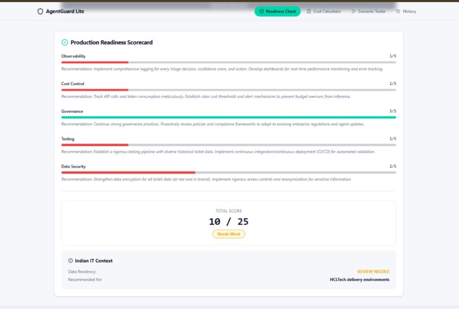Click the green Governance progress bar
This screenshot has width=459, height=309.
(228, 117)
